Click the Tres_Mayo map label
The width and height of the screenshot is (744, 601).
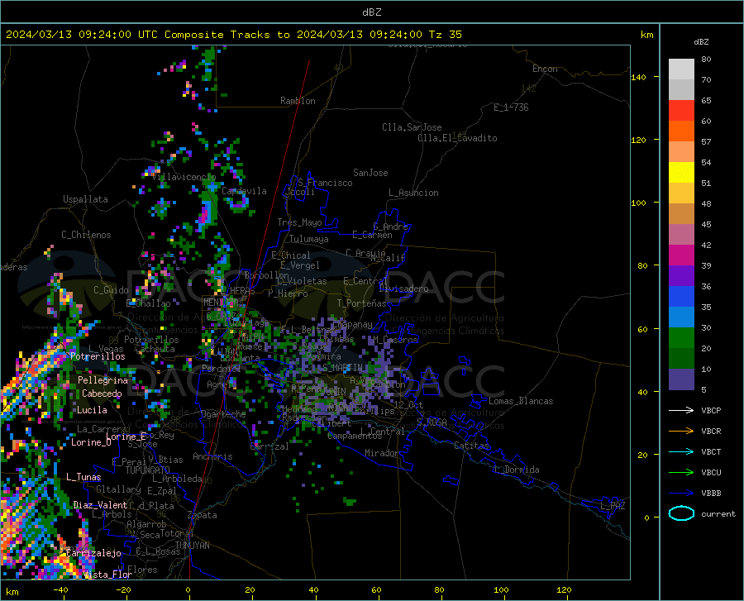coord(299,222)
